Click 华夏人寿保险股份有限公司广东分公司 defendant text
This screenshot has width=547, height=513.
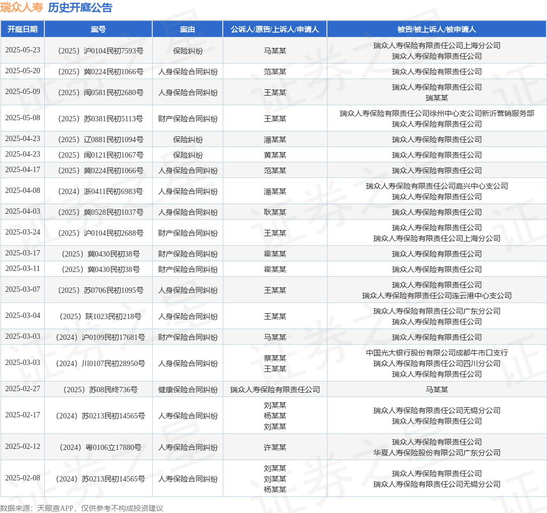tap(436, 453)
